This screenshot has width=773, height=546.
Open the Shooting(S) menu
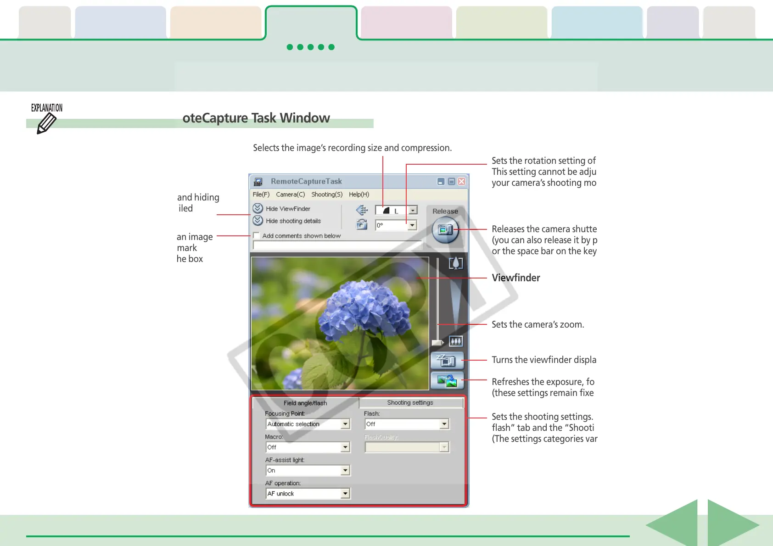click(x=327, y=195)
